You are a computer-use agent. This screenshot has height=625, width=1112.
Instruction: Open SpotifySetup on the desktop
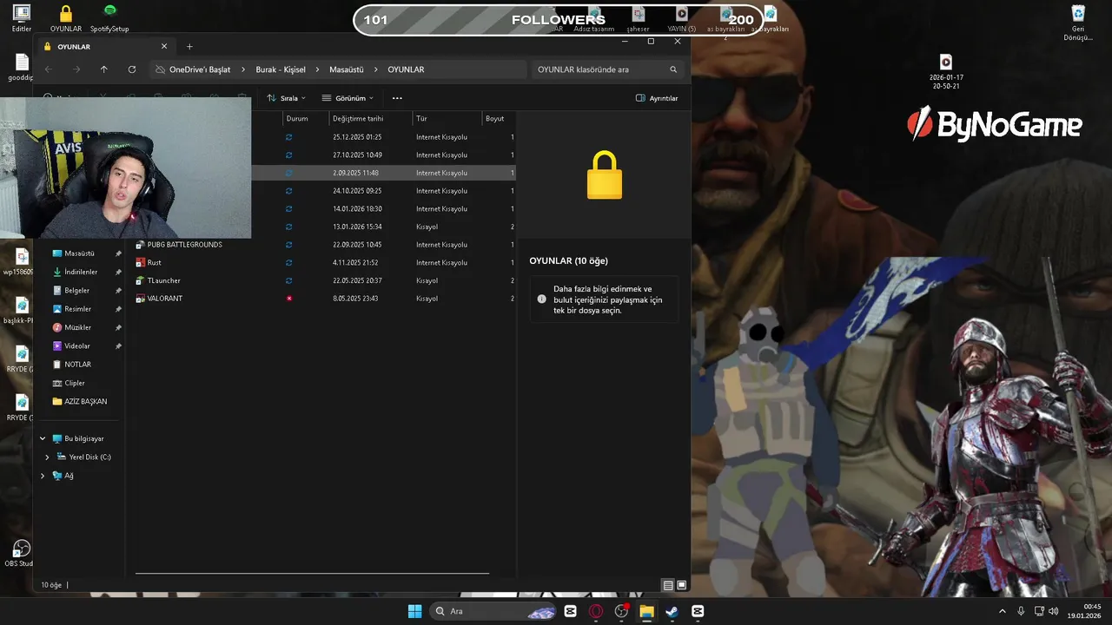[109, 17]
